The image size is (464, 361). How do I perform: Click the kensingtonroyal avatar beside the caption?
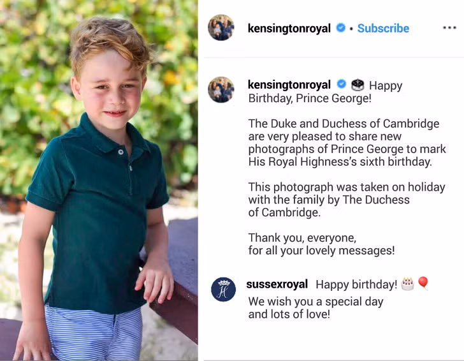[221, 90]
